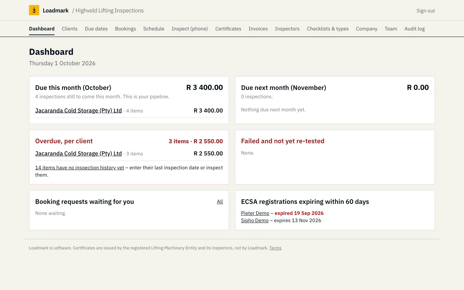Click the R 0.00 total for November
Image resolution: width=464 pixels, height=290 pixels.
point(418,87)
